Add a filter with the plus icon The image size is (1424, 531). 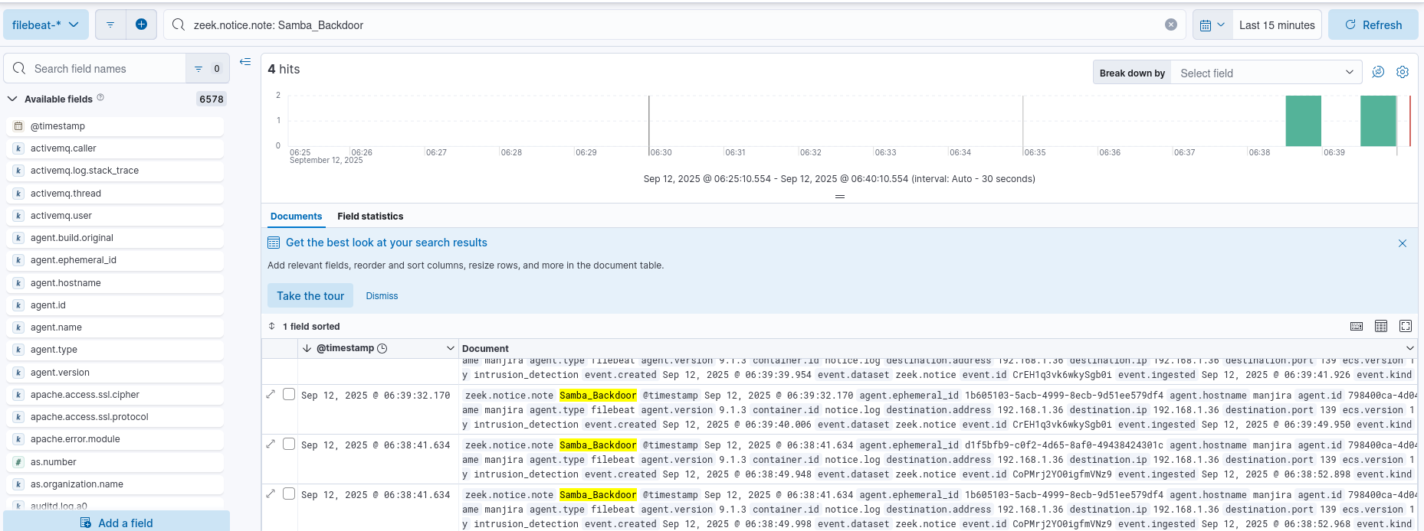pos(141,24)
